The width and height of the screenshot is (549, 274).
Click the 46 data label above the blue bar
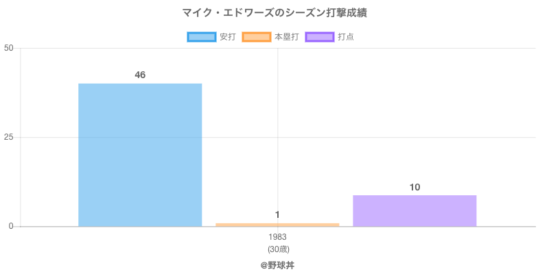140,75
